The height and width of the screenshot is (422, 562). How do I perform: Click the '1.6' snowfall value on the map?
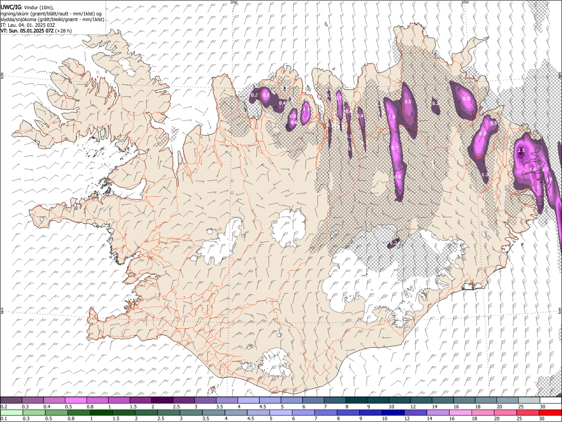click(x=533, y=169)
